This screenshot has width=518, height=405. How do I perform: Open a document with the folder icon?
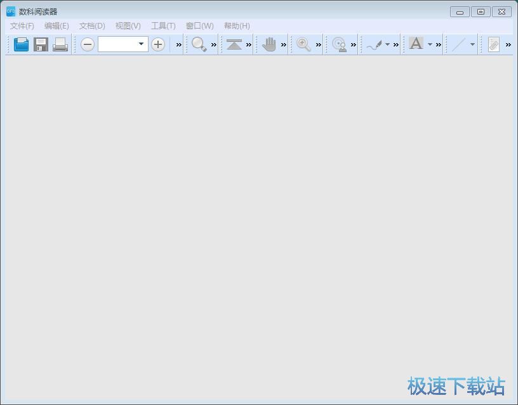tap(20, 44)
